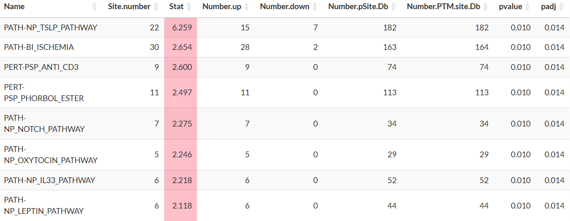Click PATH-NP_NOTCH_PATHWAY name cell
Image resolution: width=570 pixels, height=221 pixels.
tap(45, 124)
